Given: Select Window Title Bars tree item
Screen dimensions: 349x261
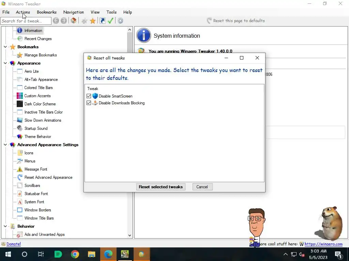Looking at the screenshot, I should (x=39, y=218).
